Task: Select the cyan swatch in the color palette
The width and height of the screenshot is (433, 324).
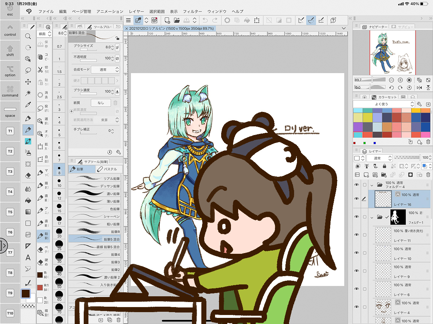Action: click(358, 134)
